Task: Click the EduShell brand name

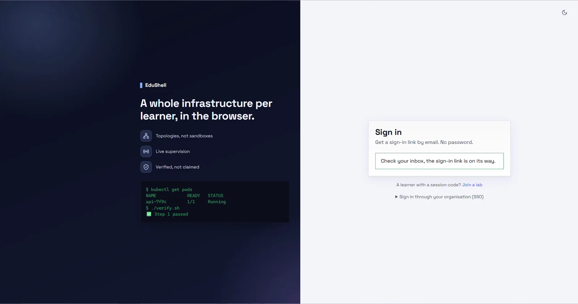Action: (x=156, y=85)
